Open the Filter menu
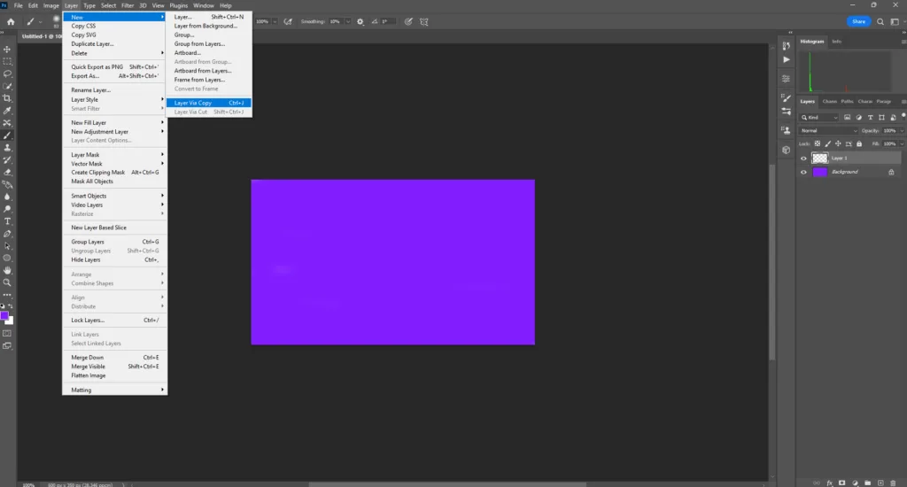Viewport: 907px width, 487px height. pyautogui.click(x=128, y=6)
